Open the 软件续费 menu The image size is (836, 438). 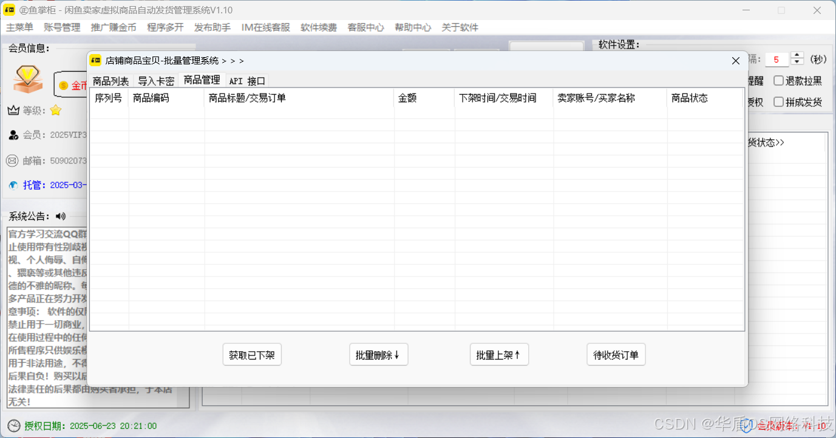click(x=319, y=27)
